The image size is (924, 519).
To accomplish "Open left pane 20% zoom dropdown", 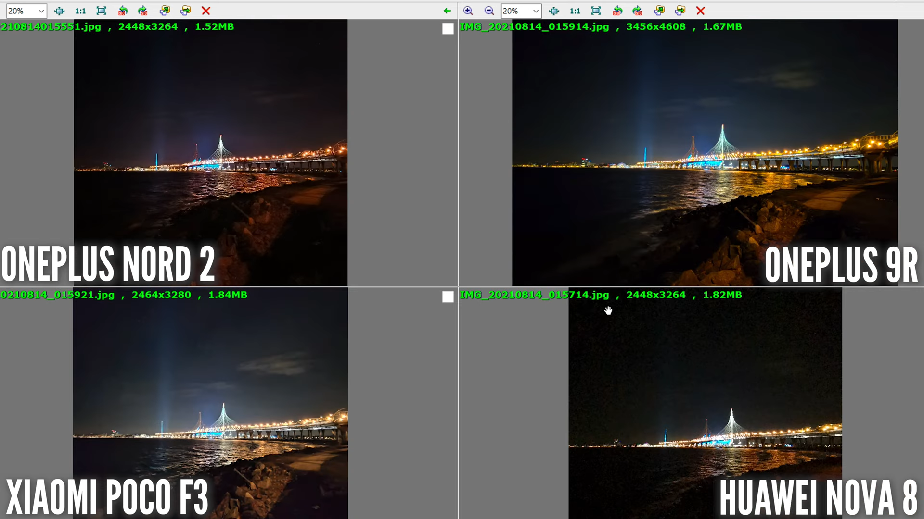I will (40, 11).
